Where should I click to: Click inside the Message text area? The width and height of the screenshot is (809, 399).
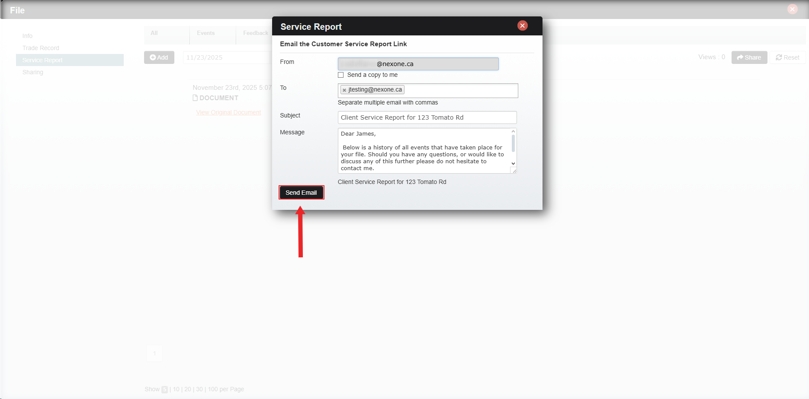[424, 151]
